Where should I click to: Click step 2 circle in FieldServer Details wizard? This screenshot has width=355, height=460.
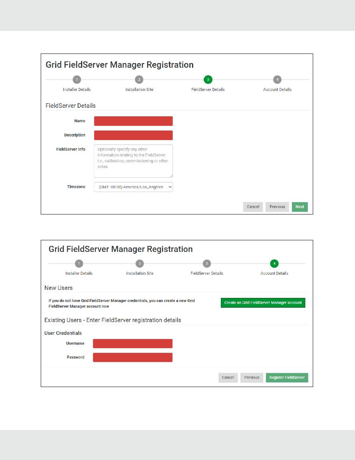tap(139, 79)
